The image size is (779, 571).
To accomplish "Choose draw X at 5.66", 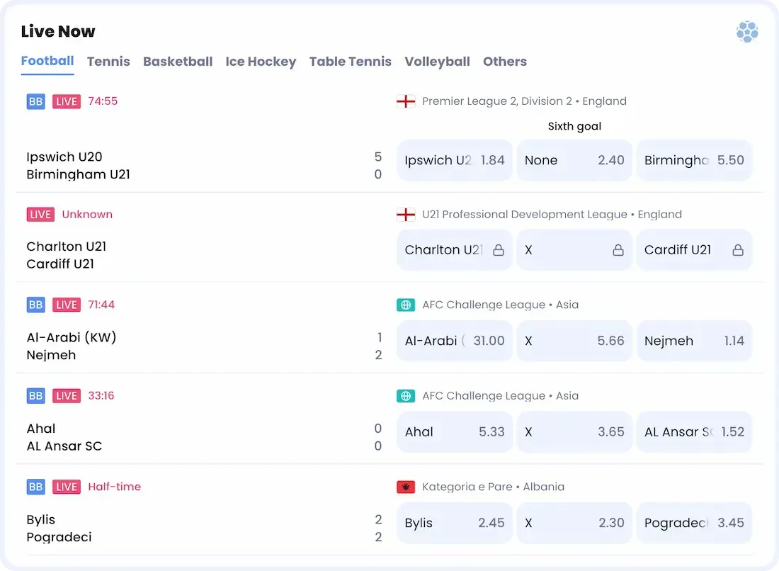I will coord(574,341).
